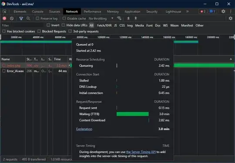This screenshot has width=235, height=163.
Task: Open network search magnifier
Action: (x=28, y=18)
